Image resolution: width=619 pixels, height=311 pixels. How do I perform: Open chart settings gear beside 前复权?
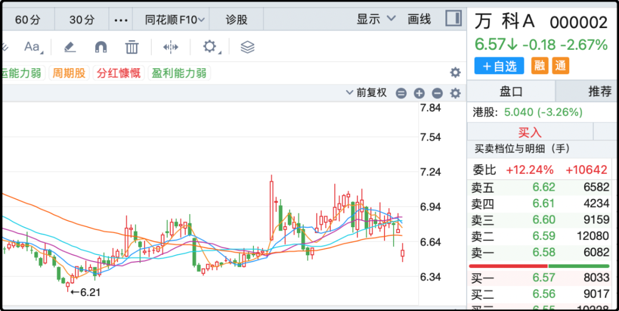pos(455,94)
